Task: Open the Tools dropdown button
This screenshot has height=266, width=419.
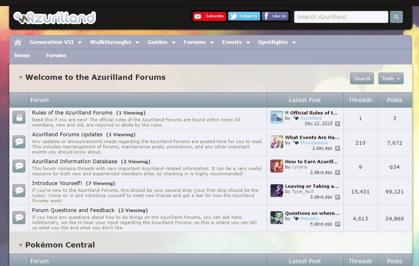Action: pyautogui.click(x=391, y=78)
